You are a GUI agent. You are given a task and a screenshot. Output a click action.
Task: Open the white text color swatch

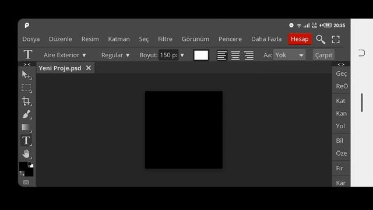click(x=201, y=55)
